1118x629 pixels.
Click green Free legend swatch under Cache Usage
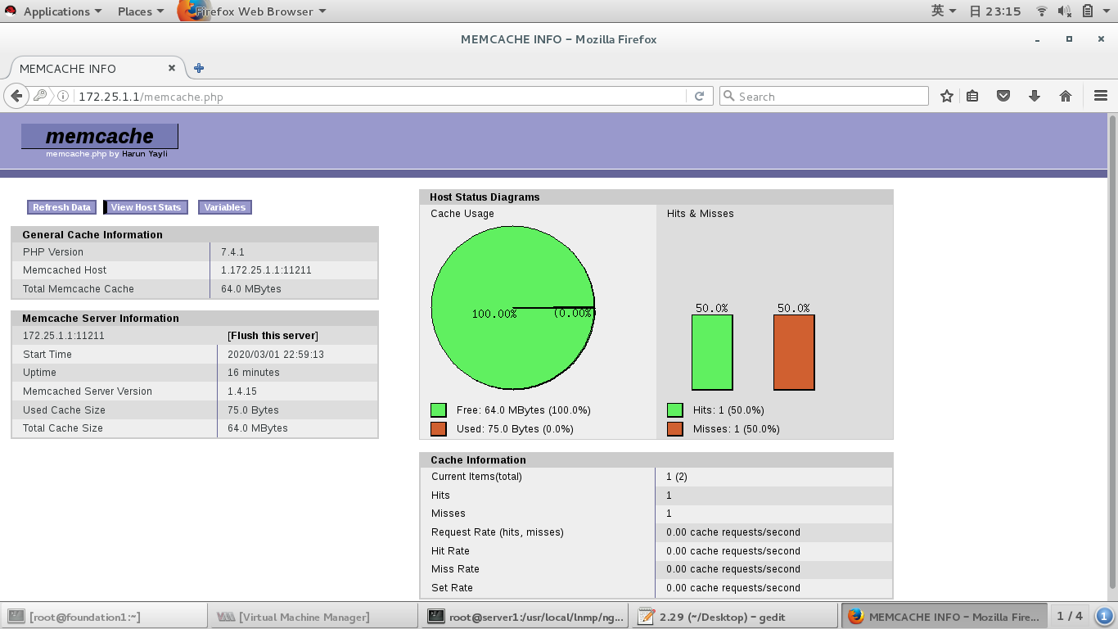(439, 410)
